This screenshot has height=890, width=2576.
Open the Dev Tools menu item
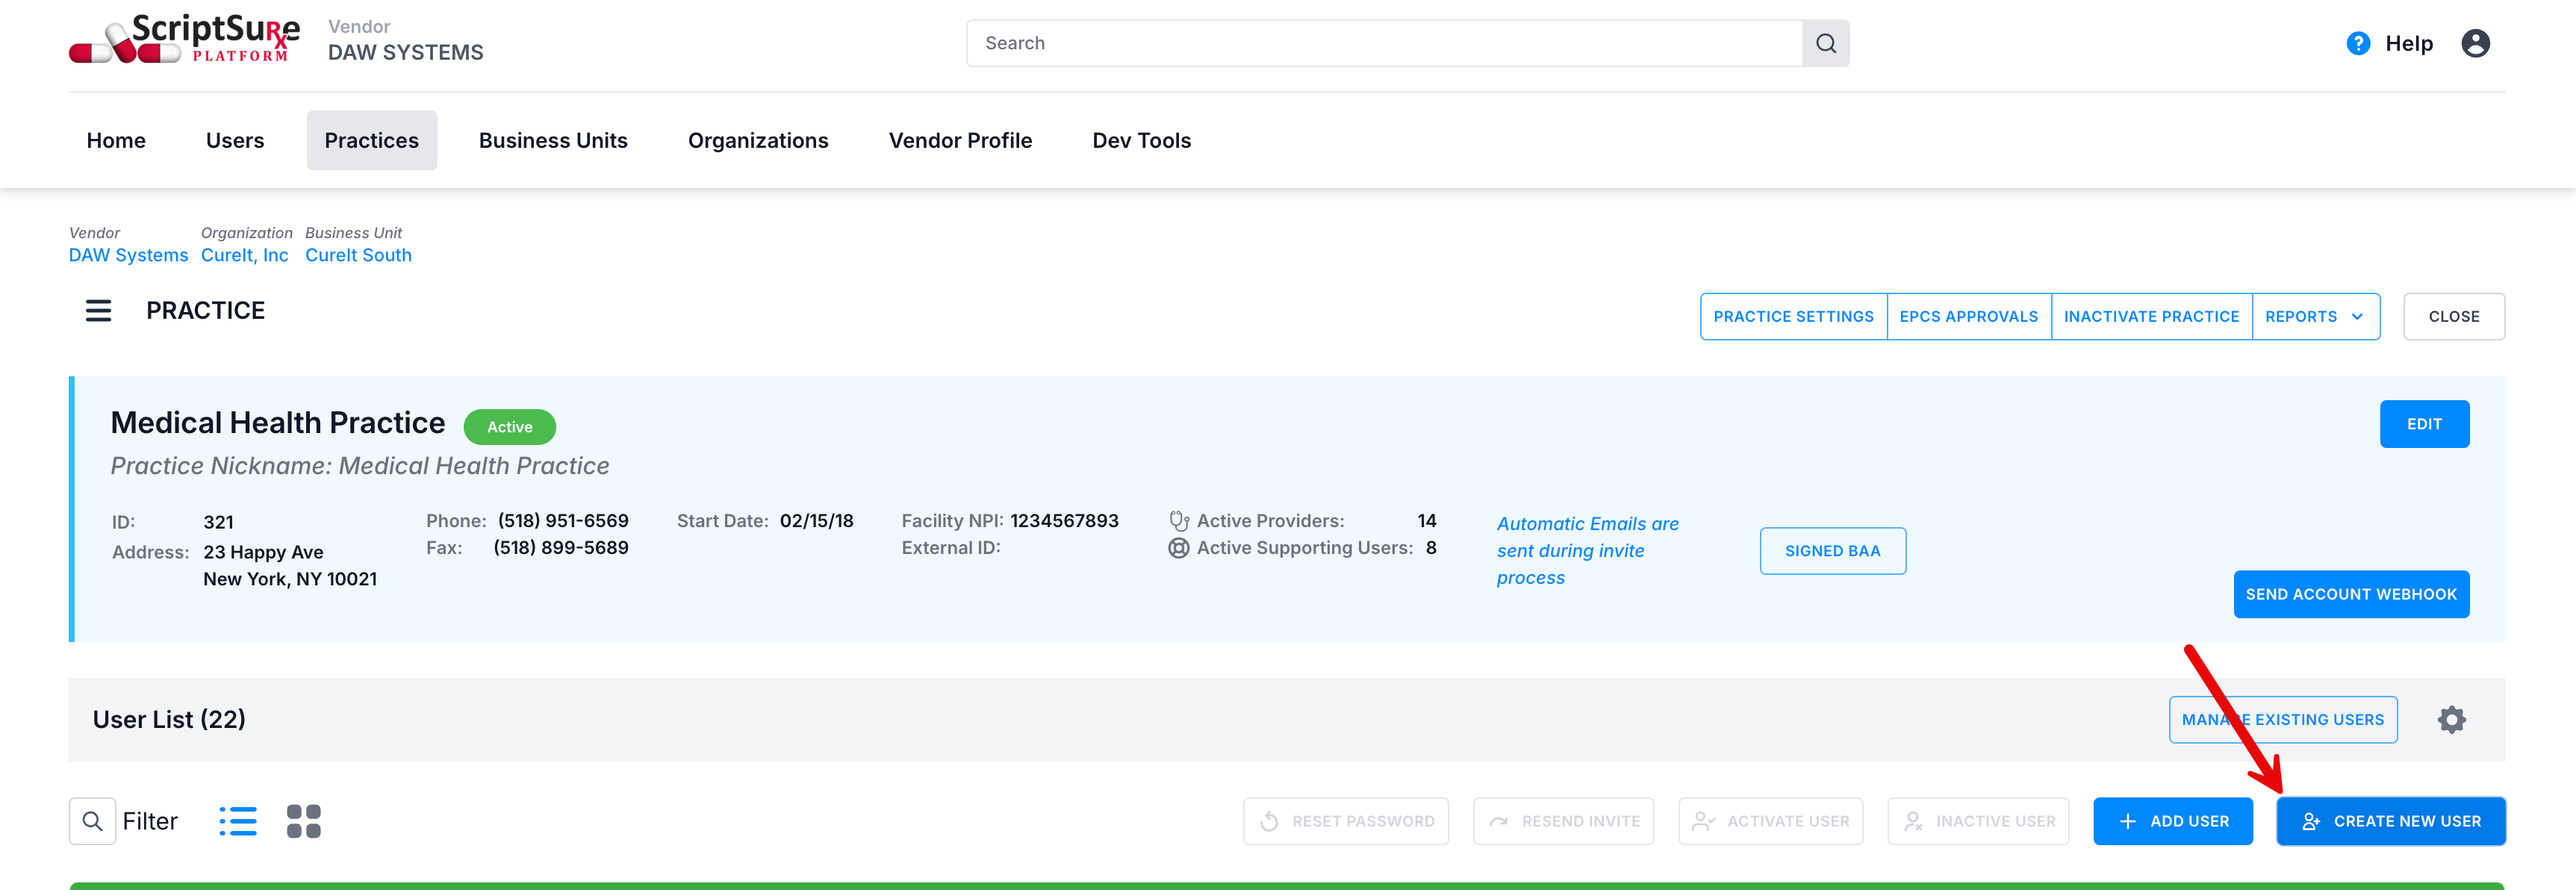pos(1141,140)
